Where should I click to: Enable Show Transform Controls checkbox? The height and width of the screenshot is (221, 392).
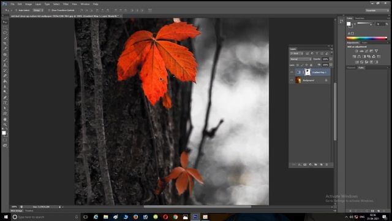49,10
